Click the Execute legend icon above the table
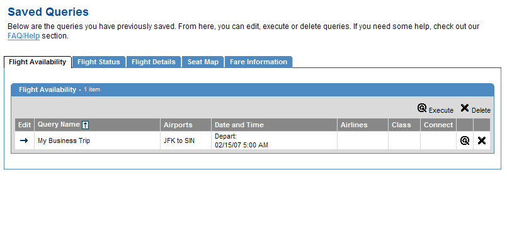 [422, 108]
